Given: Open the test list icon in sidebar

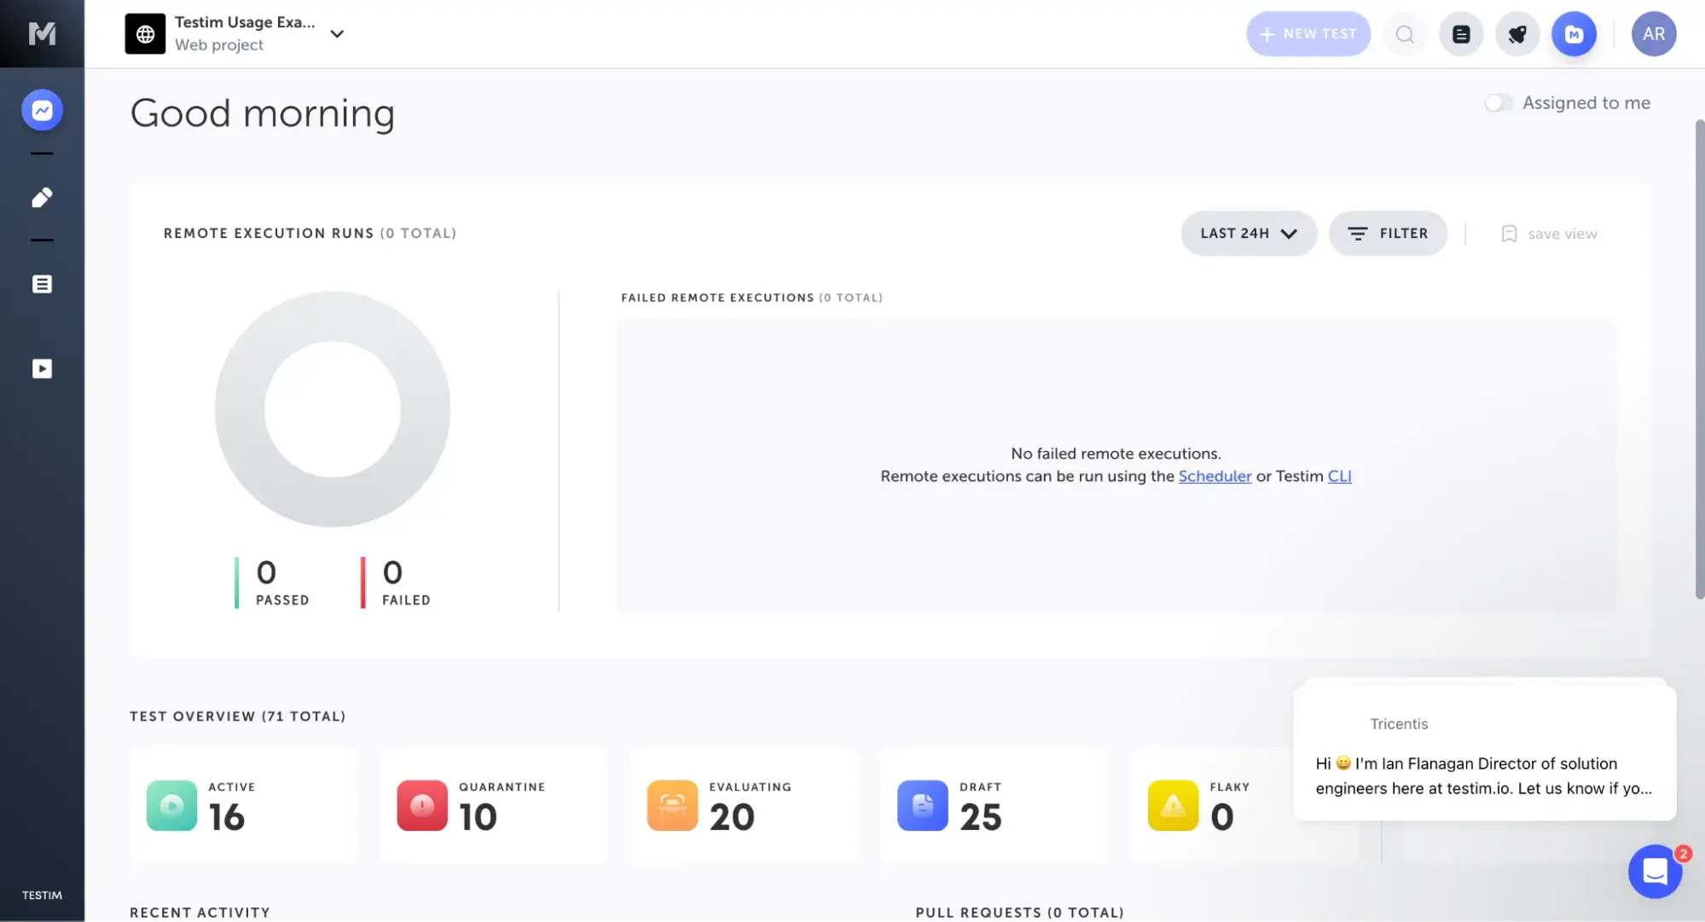Looking at the screenshot, I should coord(42,284).
